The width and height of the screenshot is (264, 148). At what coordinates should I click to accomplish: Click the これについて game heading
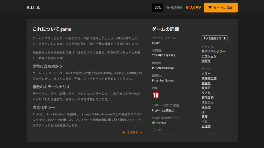(52, 29)
